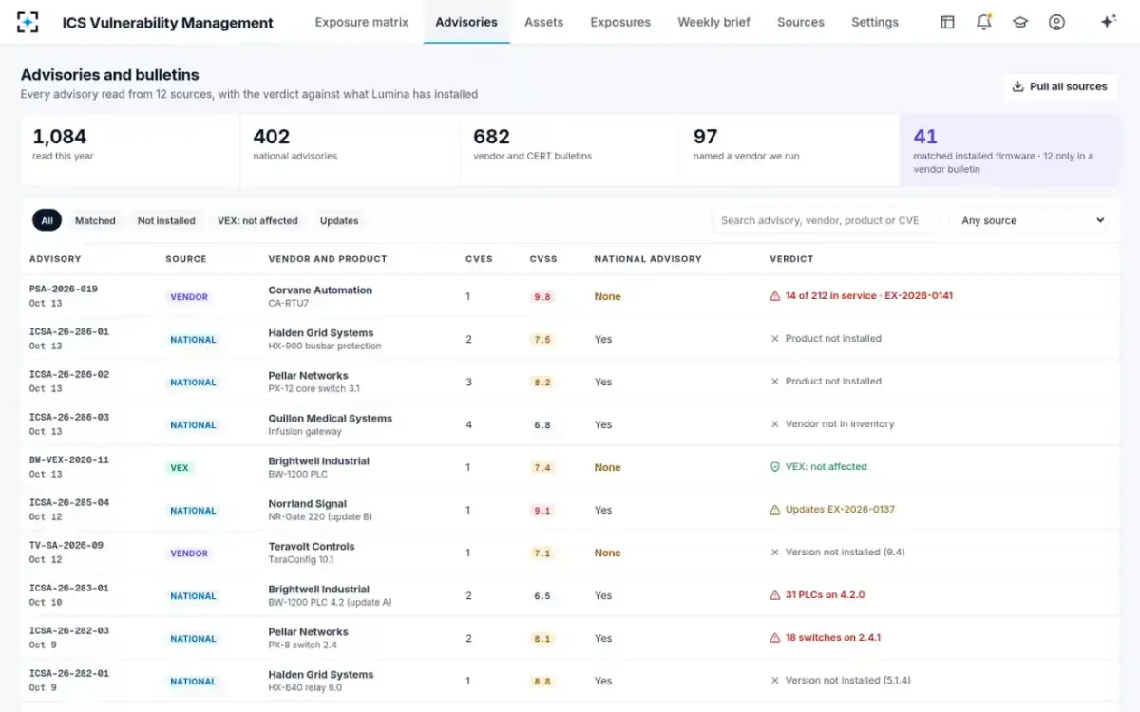Open advisory BW-VEX-2026-11
1140x712 pixels.
click(x=69, y=459)
